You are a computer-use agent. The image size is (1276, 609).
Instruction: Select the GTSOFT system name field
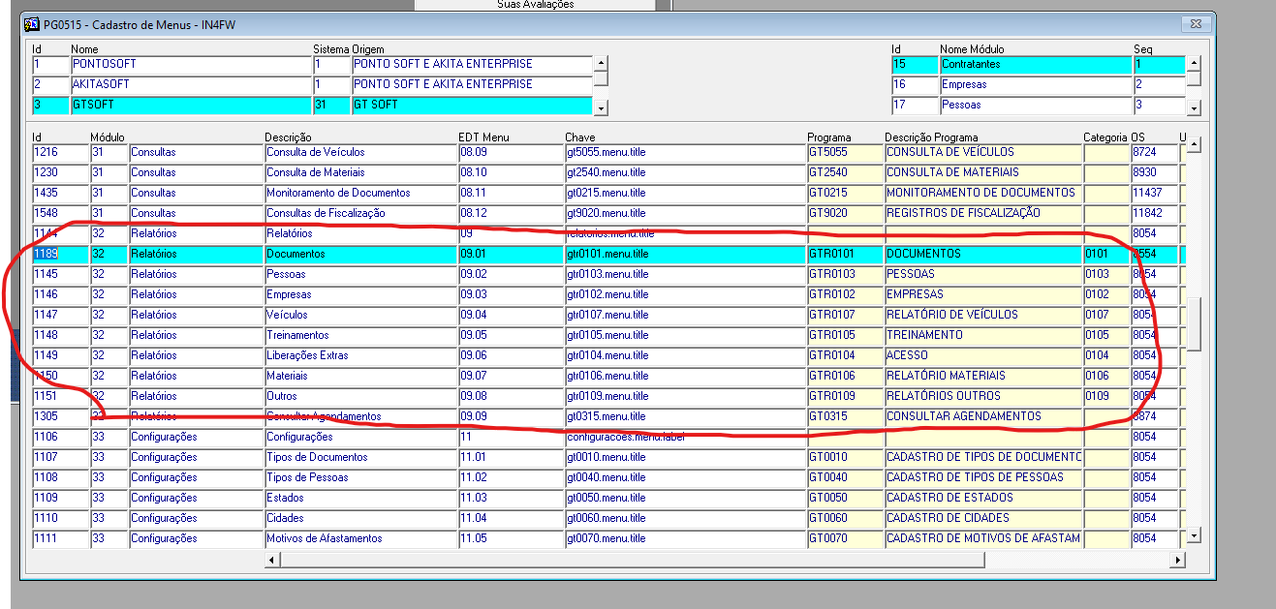[190, 105]
